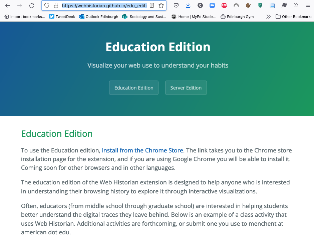Open the flag extension icon
Screen dimensions: 314x246
[x=284, y=5]
